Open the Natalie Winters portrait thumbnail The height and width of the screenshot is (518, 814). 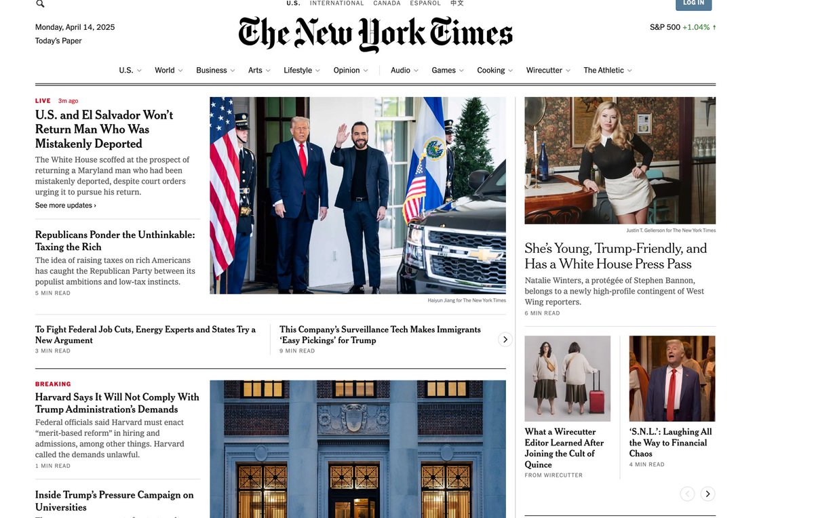tap(620, 161)
